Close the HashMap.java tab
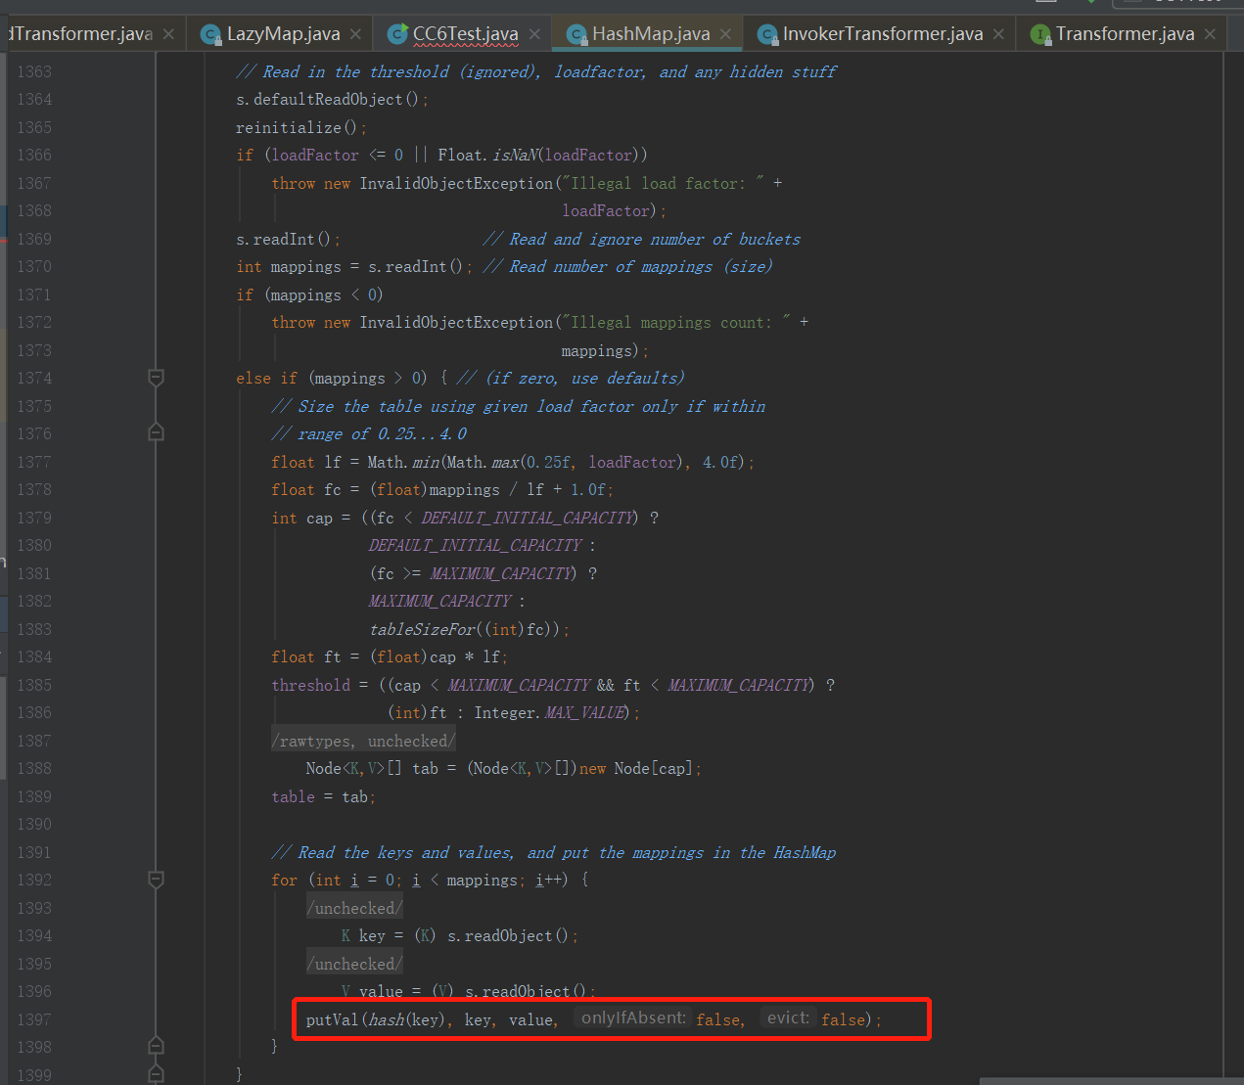Image resolution: width=1244 pixels, height=1085 pixels. point(725,34)
